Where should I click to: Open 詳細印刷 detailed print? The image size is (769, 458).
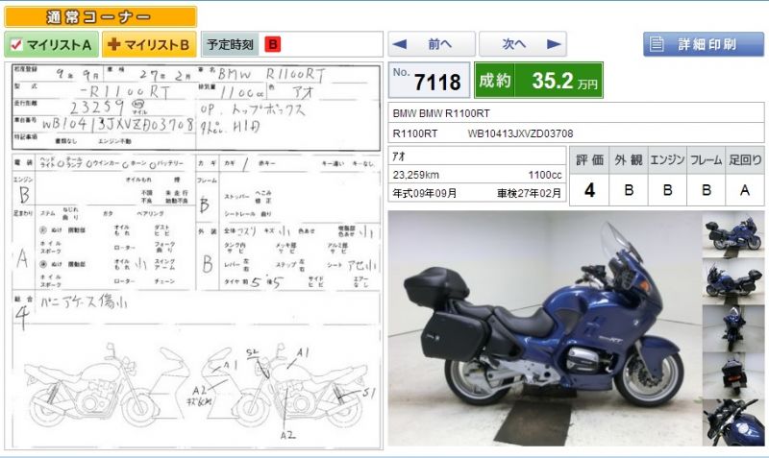coord(704,44)
